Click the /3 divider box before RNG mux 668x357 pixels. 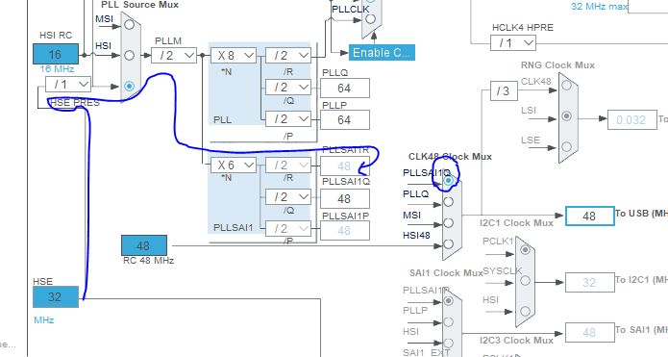[x=504, y=90]
